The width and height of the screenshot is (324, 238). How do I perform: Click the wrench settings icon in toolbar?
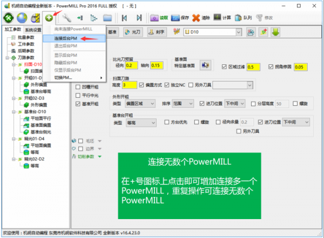67,18
